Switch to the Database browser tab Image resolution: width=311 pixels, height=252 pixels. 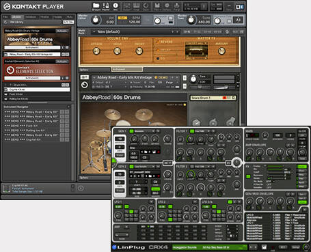click(31, 17)
